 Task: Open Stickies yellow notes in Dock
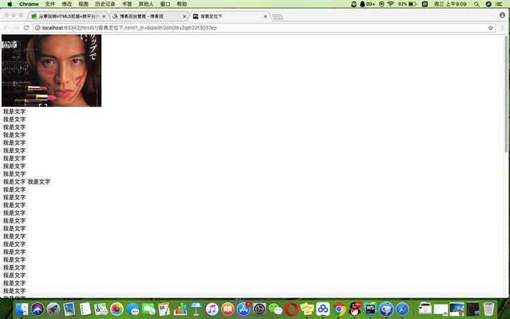point(307,309)
